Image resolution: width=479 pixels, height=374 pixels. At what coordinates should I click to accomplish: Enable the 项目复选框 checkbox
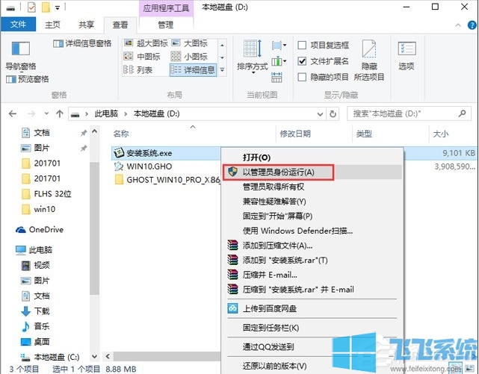[x=303, y=45]
